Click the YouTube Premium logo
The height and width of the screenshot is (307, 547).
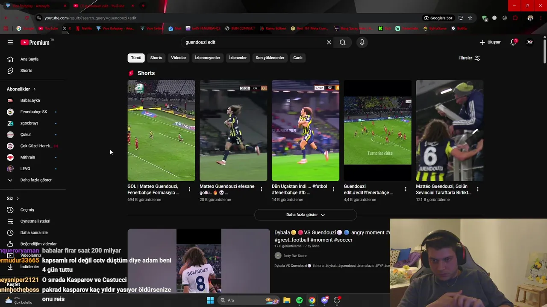click(35, 42)
